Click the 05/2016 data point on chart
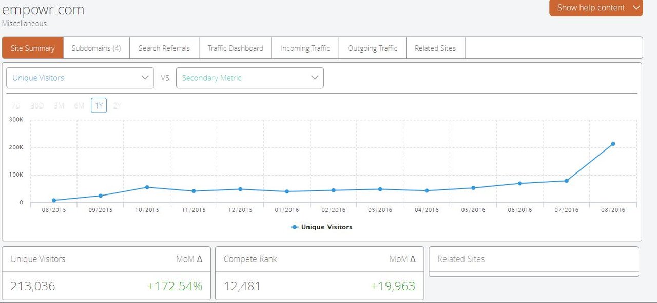The height and width of the screenshot is (303, 657). coord(473,188)
